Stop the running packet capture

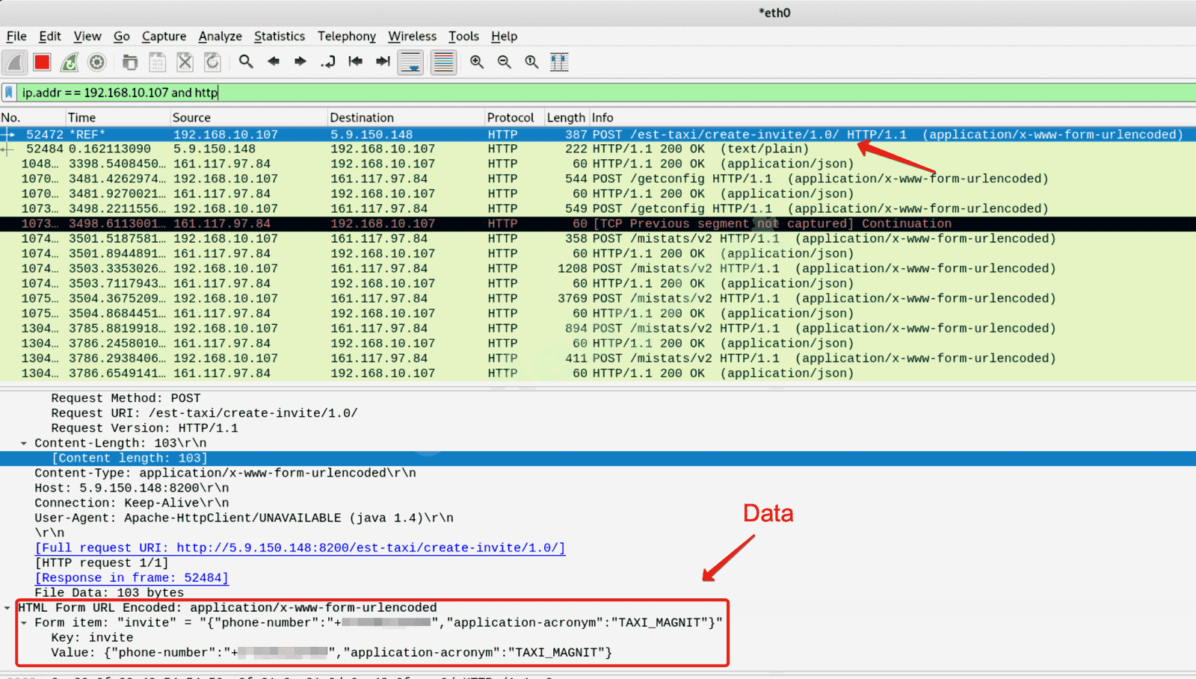42,62
